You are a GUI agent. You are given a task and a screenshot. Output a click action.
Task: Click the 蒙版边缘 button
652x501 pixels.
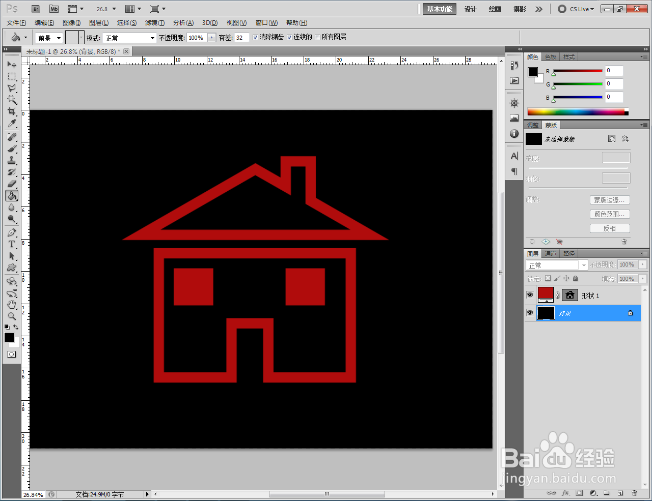click(x=610, y=200)
